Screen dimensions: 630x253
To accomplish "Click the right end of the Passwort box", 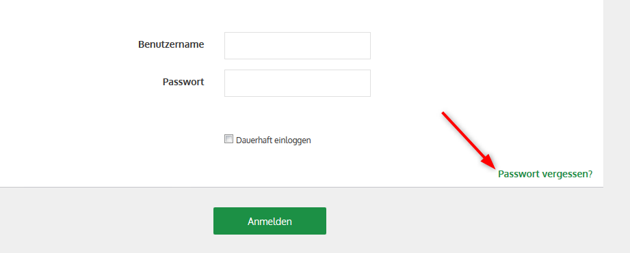I will coord(367,83).
